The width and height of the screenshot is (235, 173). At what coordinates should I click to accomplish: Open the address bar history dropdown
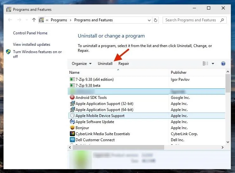(x=149, y=20)
